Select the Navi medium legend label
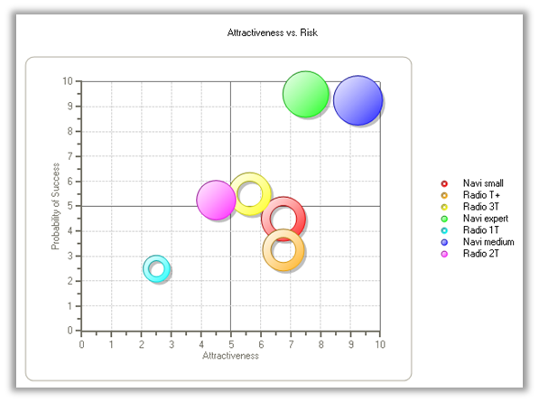 click(488, 241)
